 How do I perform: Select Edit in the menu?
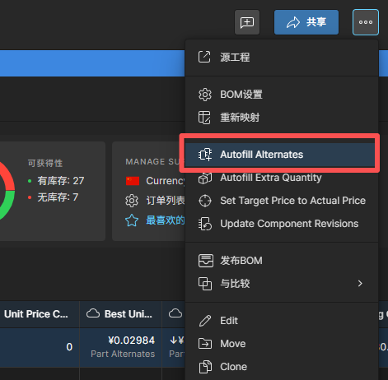(282, 321)
